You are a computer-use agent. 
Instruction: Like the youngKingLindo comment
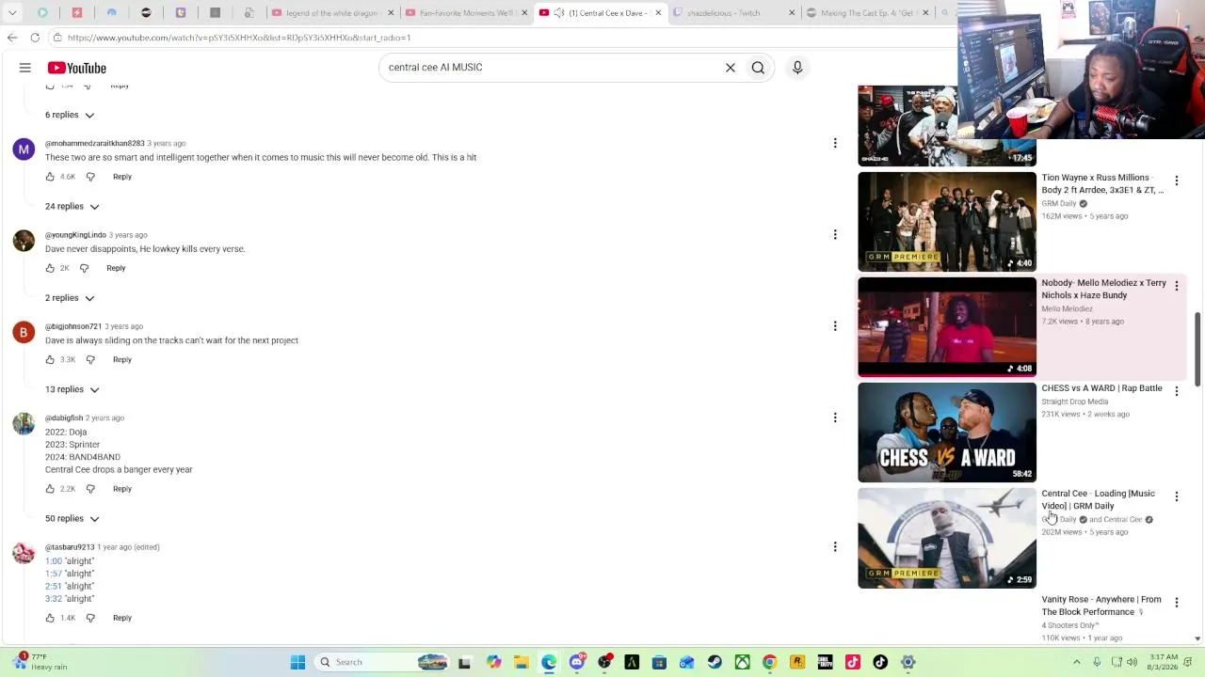pos(50,268)
